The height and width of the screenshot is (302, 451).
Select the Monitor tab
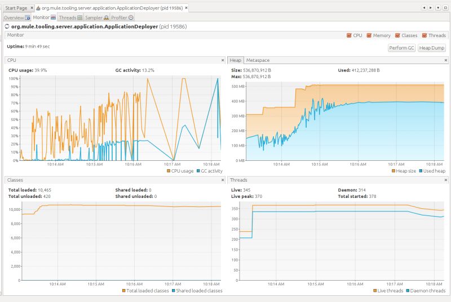(x=44, y=17)
